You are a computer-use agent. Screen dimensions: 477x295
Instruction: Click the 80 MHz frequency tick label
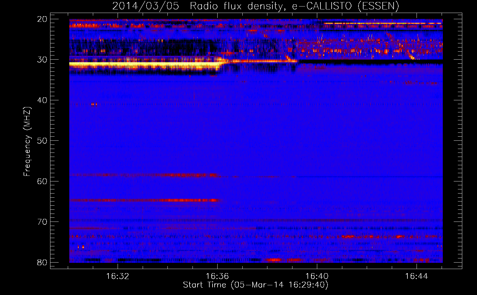pos(42,262)
